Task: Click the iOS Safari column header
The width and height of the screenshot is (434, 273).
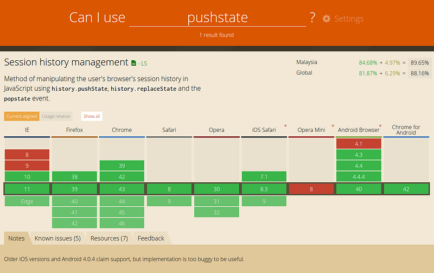Action: pyautogui.click(x=264, y=130)
